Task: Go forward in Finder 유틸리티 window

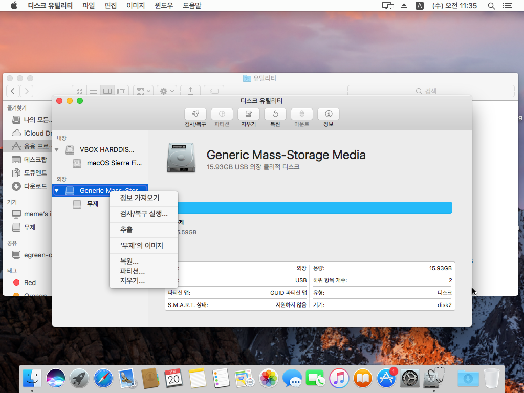Action: pyautogui.click(x=27, y=91)
